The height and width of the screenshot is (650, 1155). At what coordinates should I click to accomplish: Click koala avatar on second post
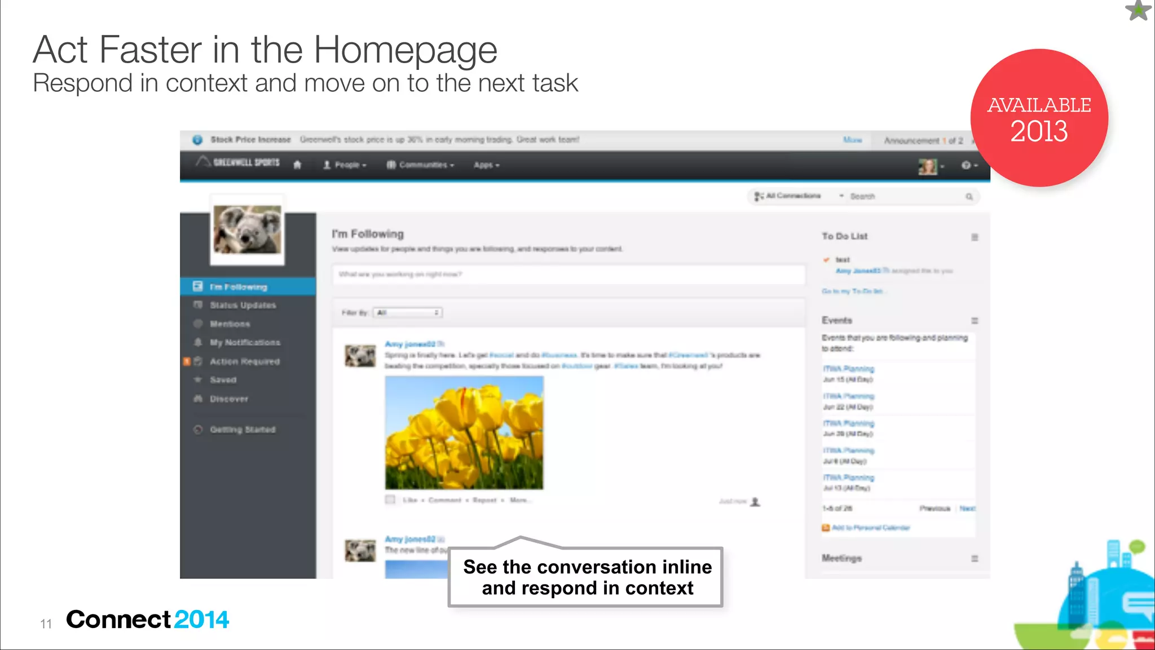pyautogui.click(x=360, y=550)
